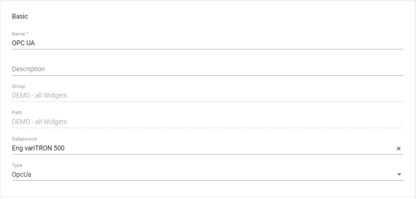Clear the Datasource selection with the X icon
This screenshot has height=199, width=416.
399,149
